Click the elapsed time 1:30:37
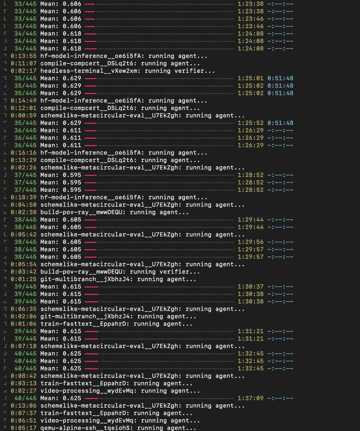This screenshot has width=360, height=431. click(x=250, y=287)
